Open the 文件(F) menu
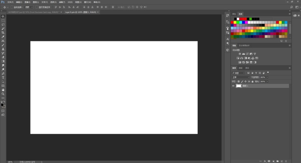 click(10, 2)
